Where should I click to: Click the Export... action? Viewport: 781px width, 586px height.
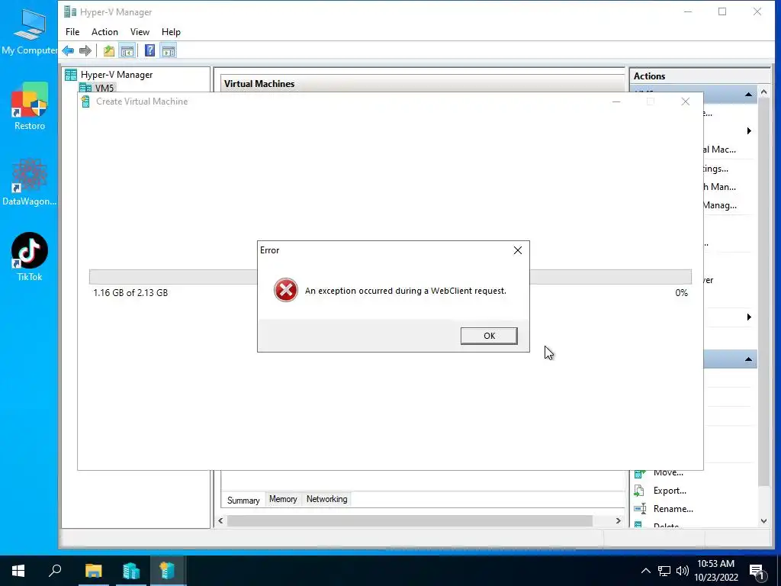point(670,491)
